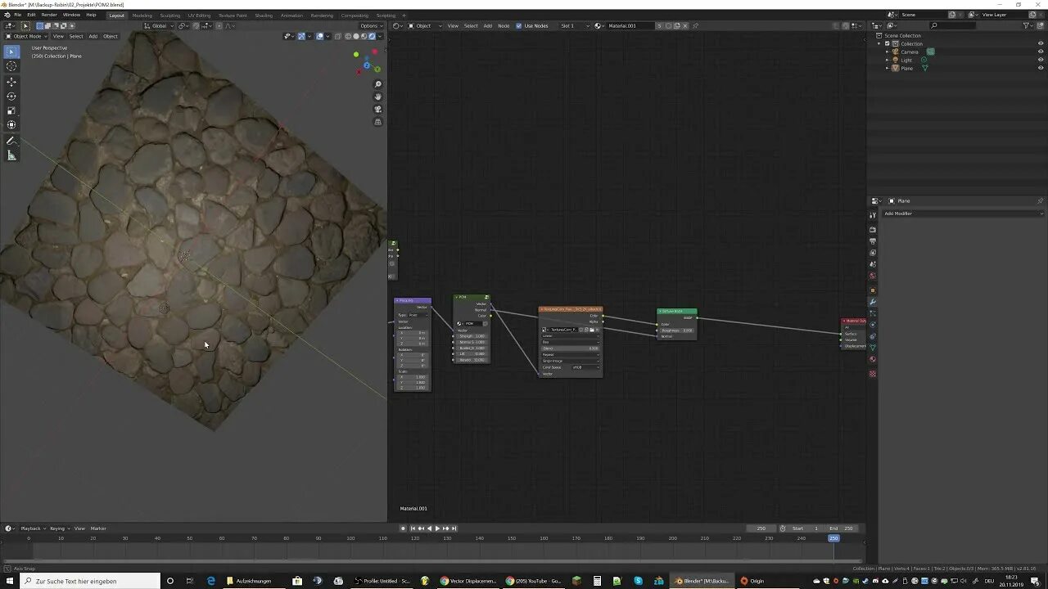The width and height of the screenshot is (1048, 589).
Task: Toggle camera view icon in viewport
Action: [377, 109]
